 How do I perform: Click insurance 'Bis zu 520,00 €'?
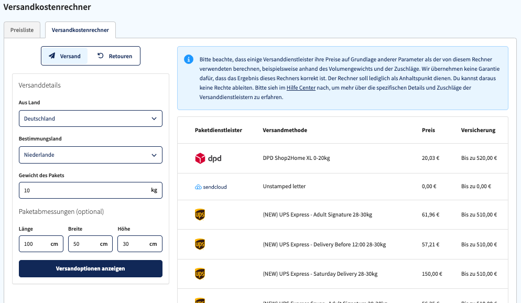click(479, 158)
